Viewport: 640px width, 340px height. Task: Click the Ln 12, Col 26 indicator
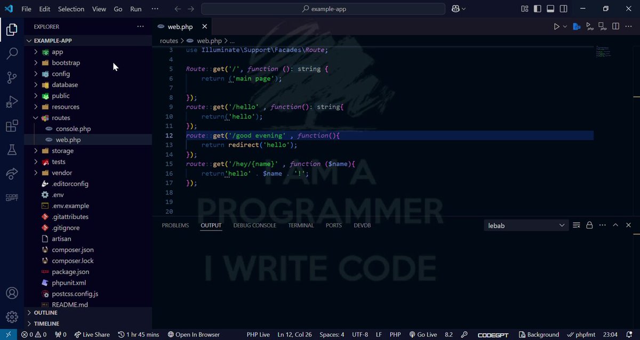[295, 335]
